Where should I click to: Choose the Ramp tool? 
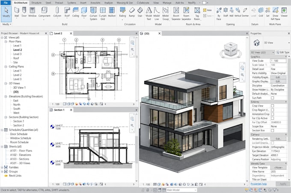132,12
